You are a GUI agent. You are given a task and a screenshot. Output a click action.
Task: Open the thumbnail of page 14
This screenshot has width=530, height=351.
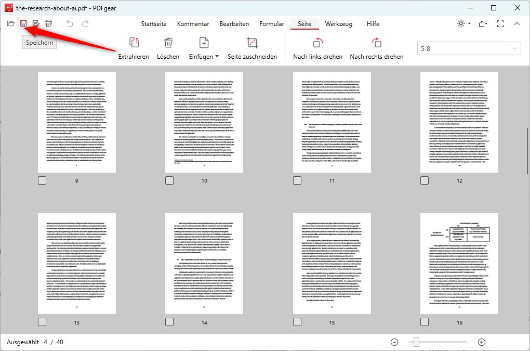point(204,264)
